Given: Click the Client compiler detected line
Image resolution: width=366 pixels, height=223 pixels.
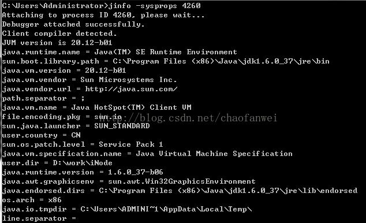Looking at the screenshot, I should [59, 34].
